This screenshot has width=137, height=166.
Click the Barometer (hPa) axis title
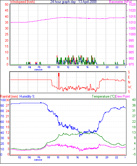click(120, 2)
